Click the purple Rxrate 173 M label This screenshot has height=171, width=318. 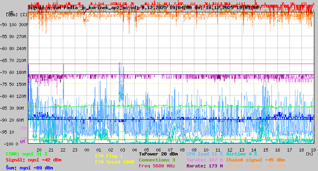point(205,166)
